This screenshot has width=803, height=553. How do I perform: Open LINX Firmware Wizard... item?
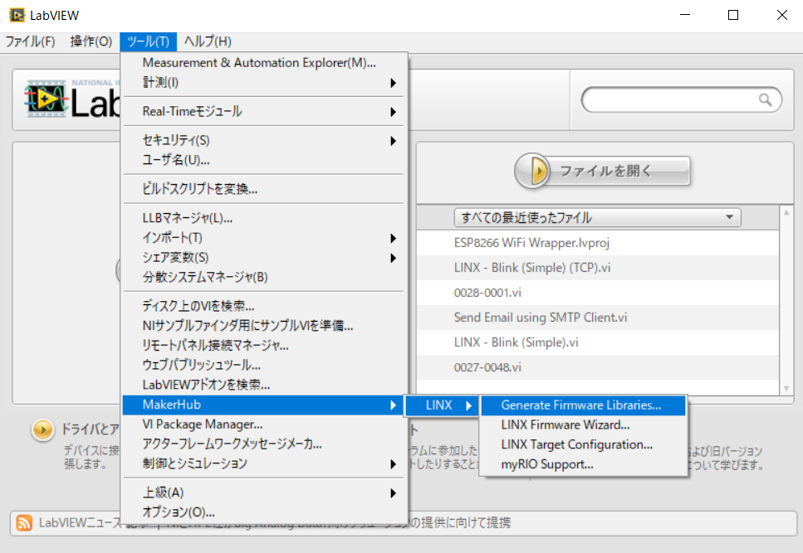[583, 424]
